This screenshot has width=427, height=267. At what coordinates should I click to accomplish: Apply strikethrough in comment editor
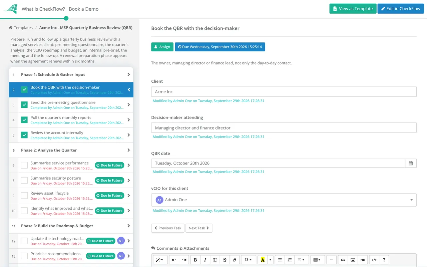coord(225,260)
